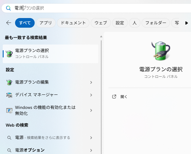Click the large battery icon in preview pane

(x=161, y=51)
